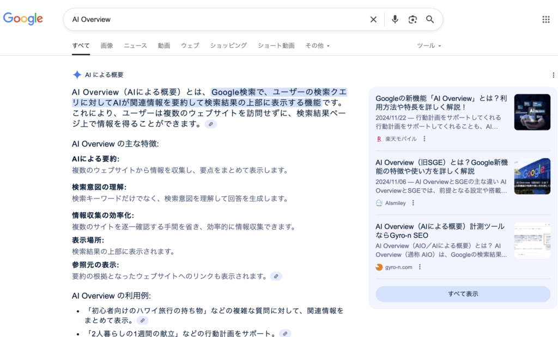Open source link after 参照元の表示 description
This screenshot has width=558, height=337.
tap(276, 276)
